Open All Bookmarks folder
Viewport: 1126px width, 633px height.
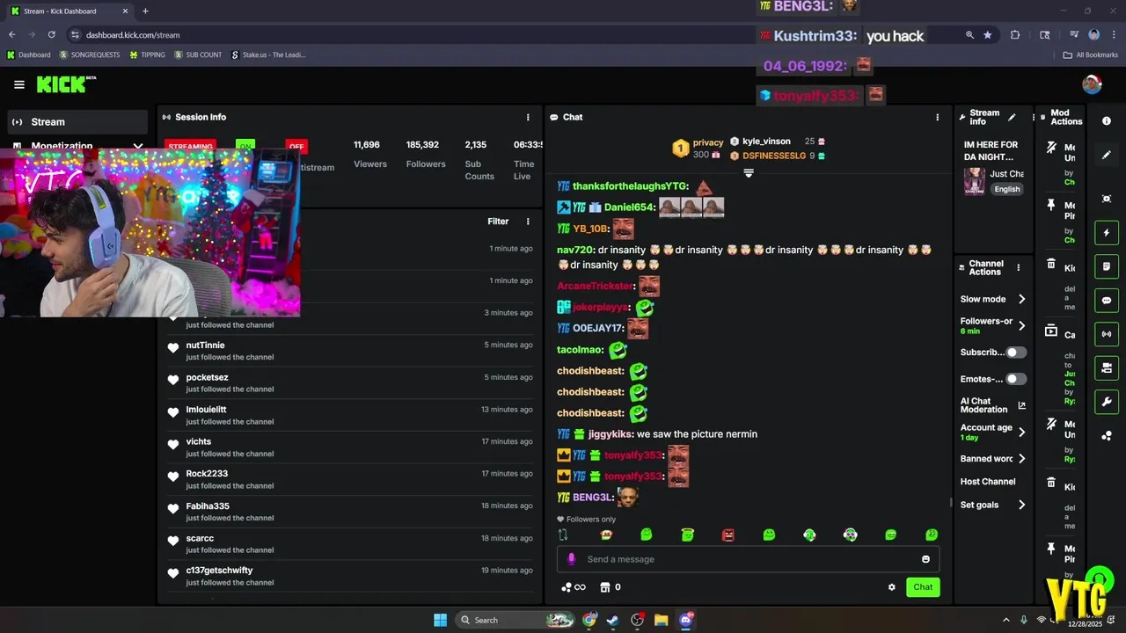[x=1091, y=55]
